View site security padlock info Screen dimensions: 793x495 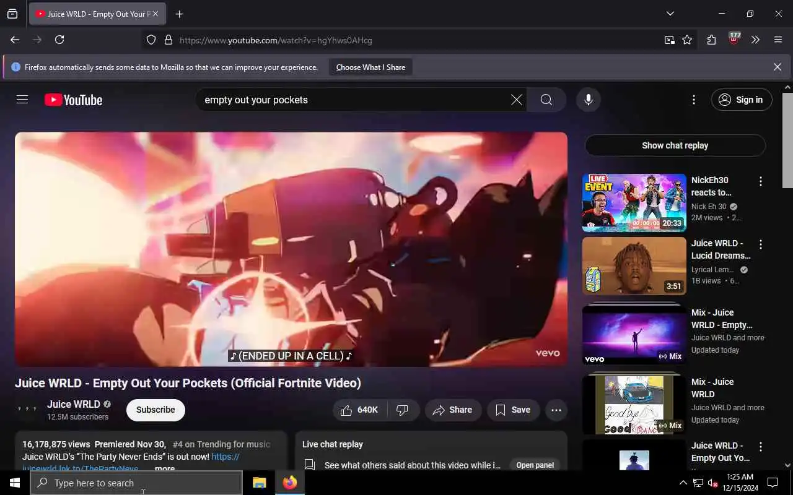[168, 40]
